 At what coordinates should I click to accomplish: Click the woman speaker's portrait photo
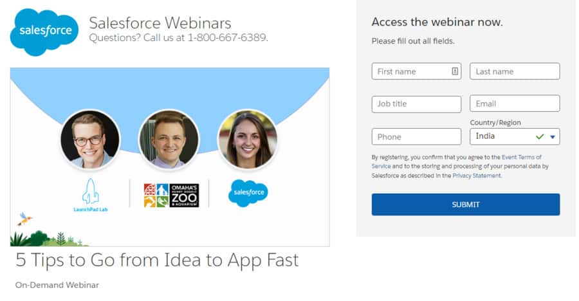coord(248,139)
